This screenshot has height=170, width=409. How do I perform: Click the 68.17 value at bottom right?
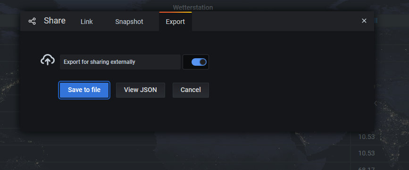(367, 169)
